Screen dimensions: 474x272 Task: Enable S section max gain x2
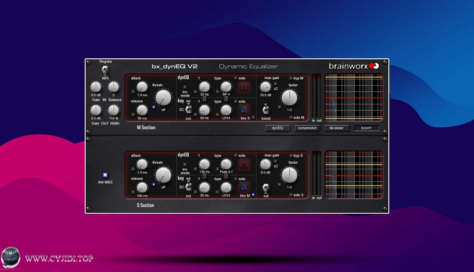click(x=275, y=161)
